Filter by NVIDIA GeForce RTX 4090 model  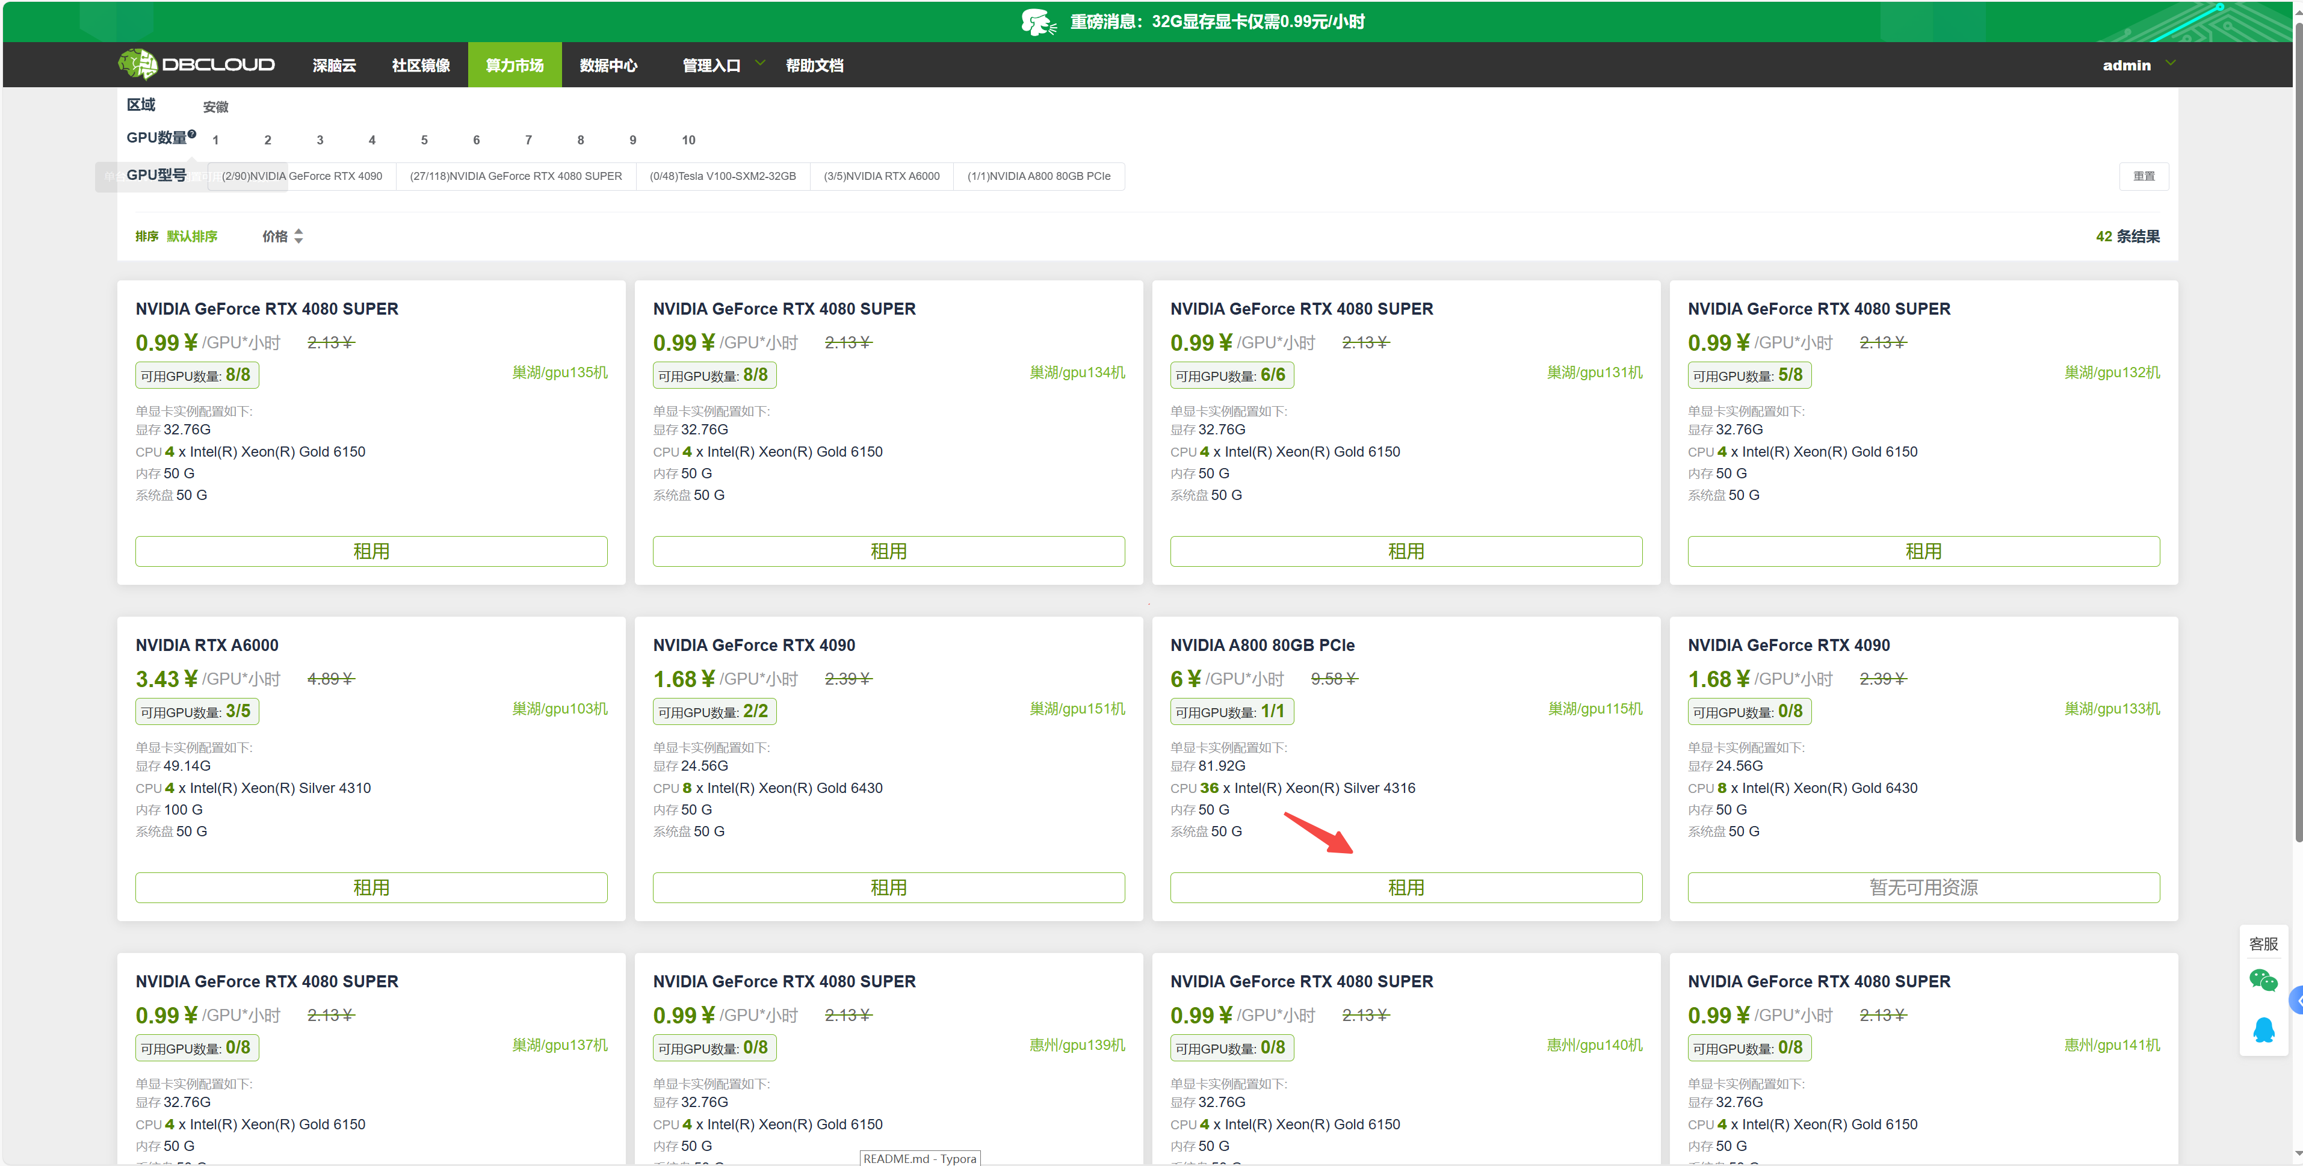[x=302, y=176]
